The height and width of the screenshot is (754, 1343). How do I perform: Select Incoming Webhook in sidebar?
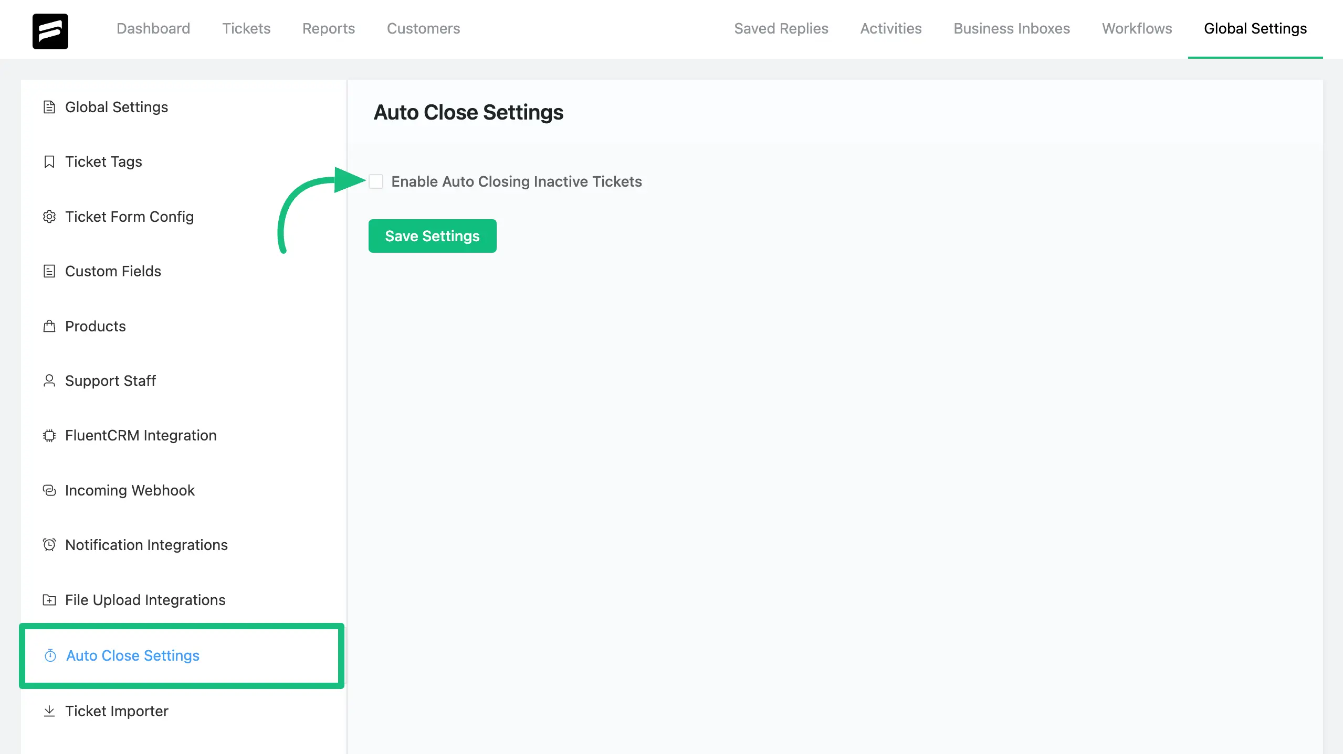[184, 490]
